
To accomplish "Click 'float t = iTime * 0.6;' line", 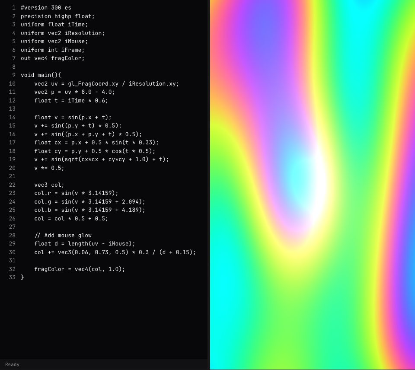I will 71,101.
